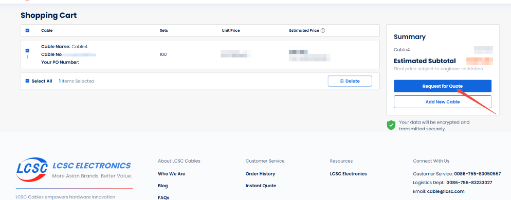Visit the LCSC Electronics resource link

348,174
